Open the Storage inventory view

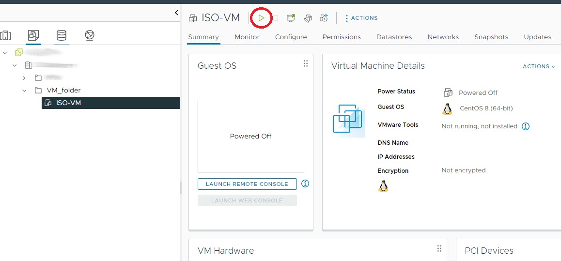pyautogui.click(x=62, y=35)
